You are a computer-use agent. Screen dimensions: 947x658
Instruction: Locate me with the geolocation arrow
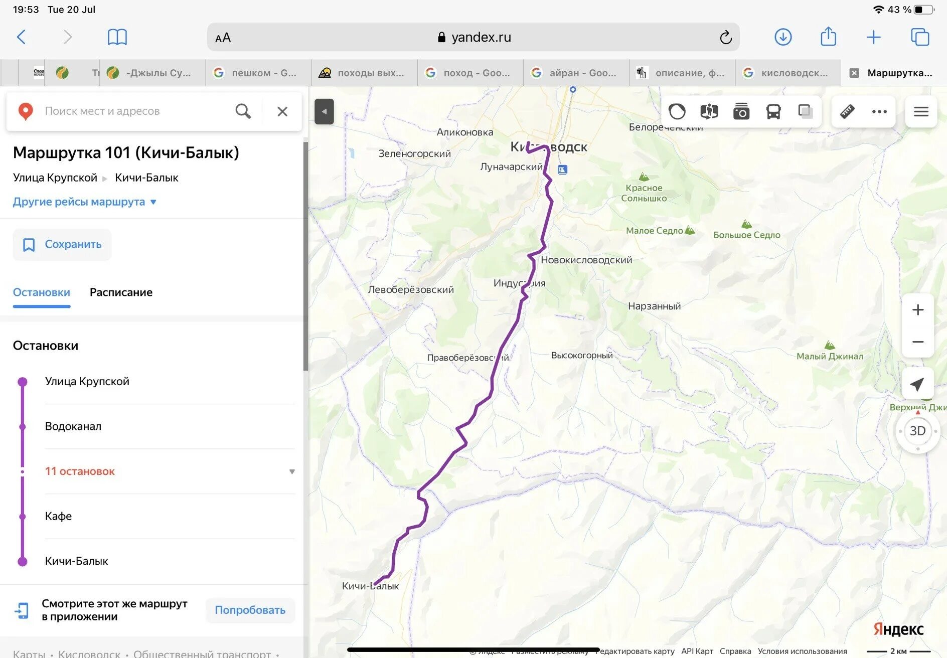(917, 384)
